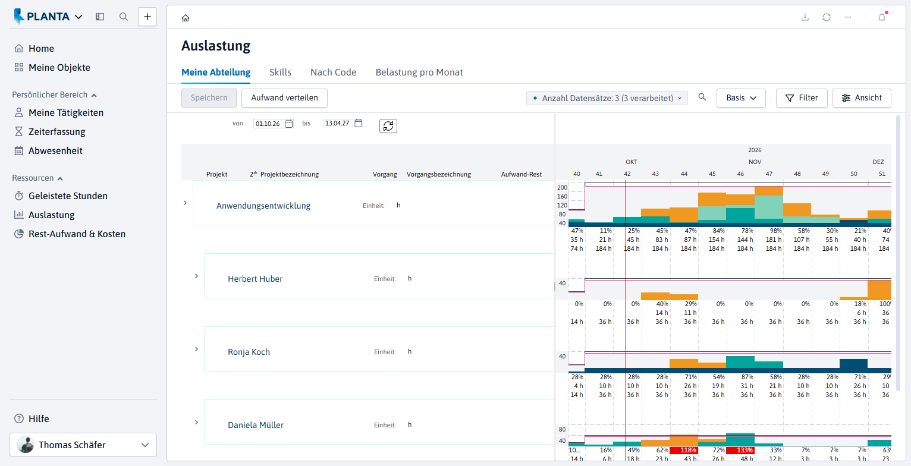Open the Anzahl Datensätze dropdown
This screenshot has height=466, width=911.
607,98
